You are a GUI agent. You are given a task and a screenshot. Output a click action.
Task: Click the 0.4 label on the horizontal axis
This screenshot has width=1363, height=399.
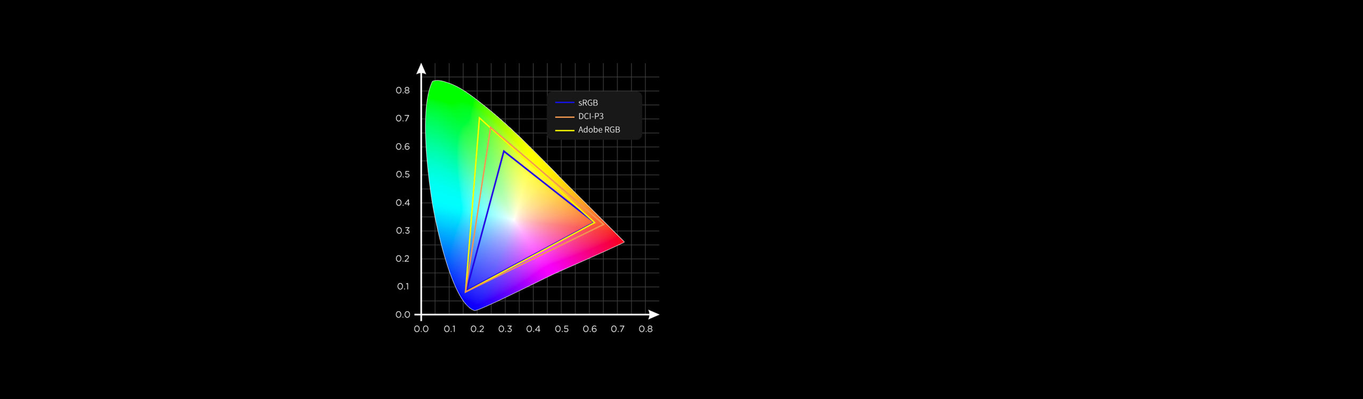point(533,329)
